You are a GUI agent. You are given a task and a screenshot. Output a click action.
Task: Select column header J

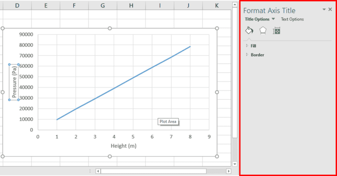pos(188,6)
